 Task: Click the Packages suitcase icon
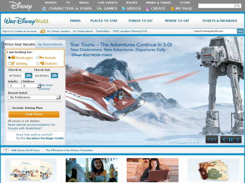(x=13, y=57)
